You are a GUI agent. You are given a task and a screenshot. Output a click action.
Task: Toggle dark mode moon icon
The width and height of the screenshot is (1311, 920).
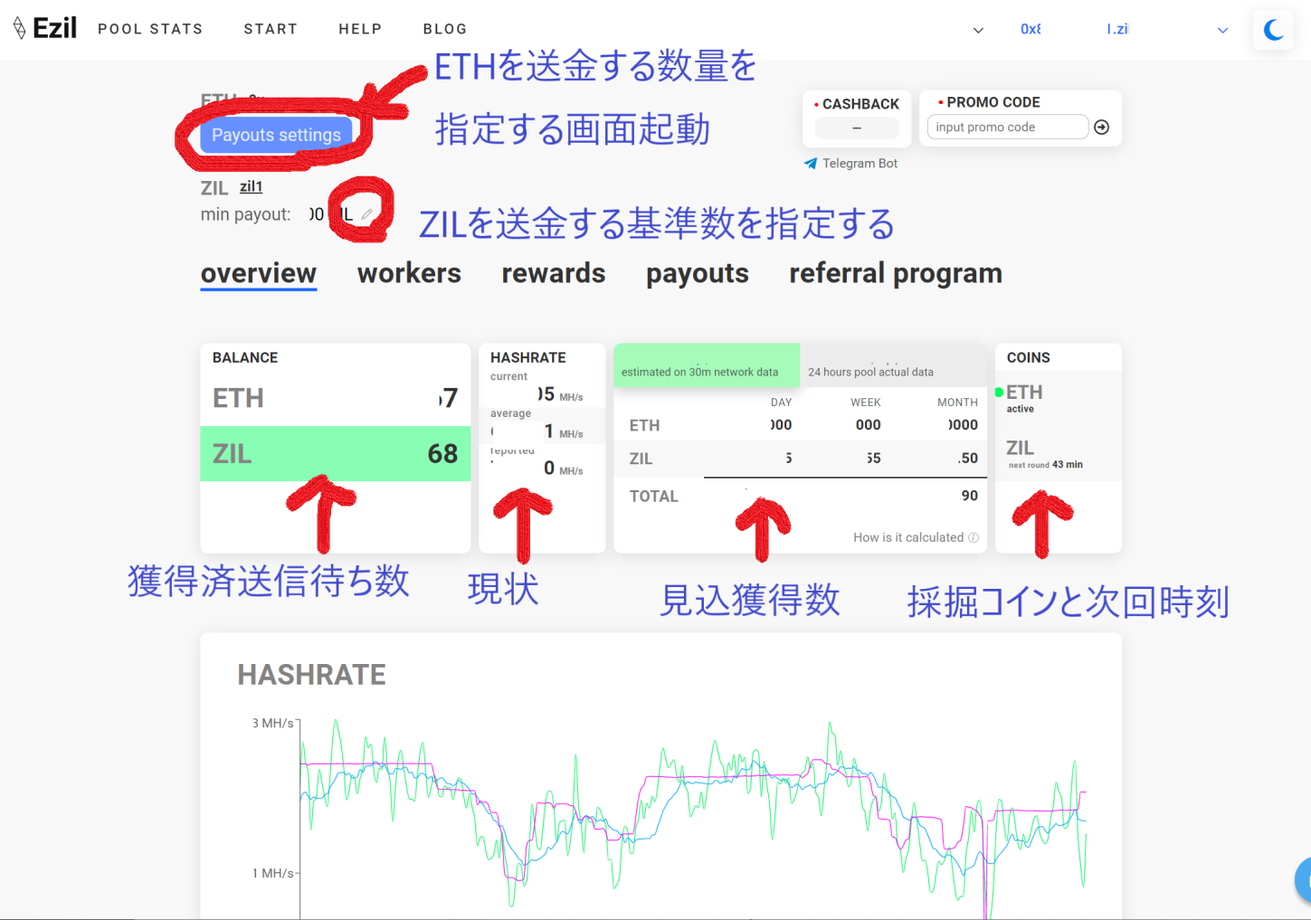click(1273, 29)
